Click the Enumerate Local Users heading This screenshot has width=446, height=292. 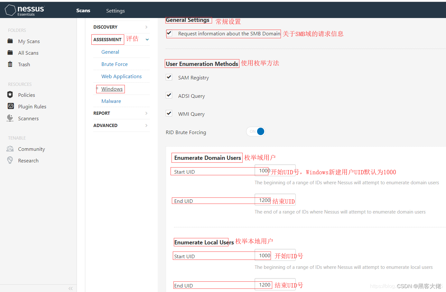pyautogui.click(x=204, y=242)
